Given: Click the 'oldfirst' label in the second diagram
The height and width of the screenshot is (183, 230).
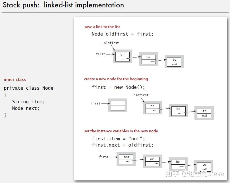Looking at the screenshot, I should click(x=141, y=95).
